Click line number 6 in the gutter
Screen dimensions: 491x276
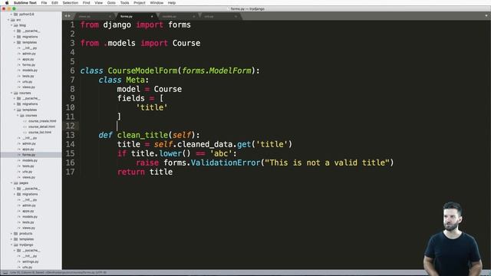tap(72, 71)
